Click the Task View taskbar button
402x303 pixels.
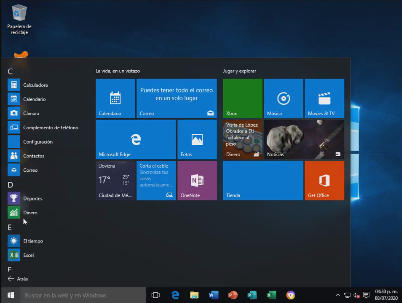(x=155, y=295)
